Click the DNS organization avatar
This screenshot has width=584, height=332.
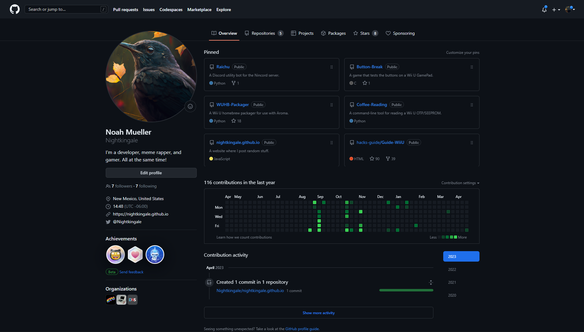point(132,299)
